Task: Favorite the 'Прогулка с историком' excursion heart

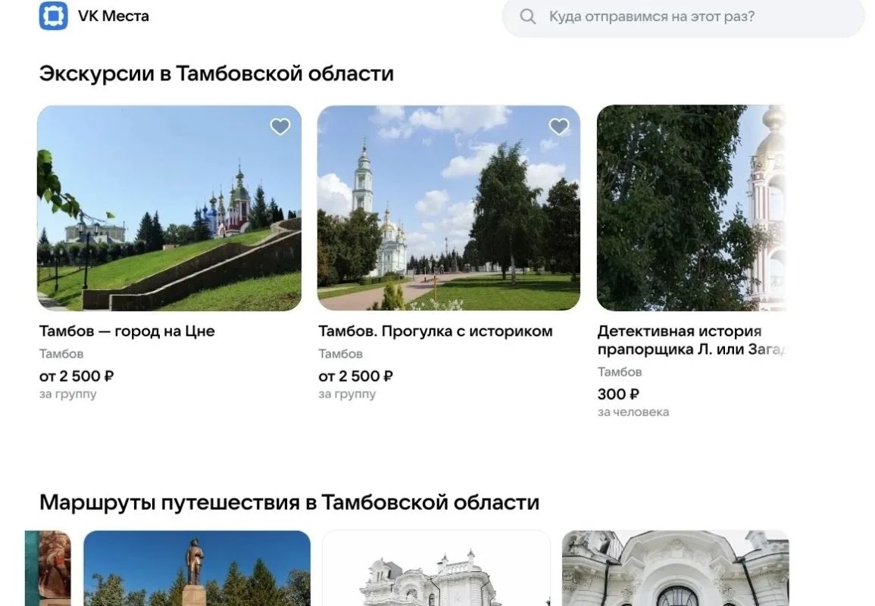Action: [558, 127]
